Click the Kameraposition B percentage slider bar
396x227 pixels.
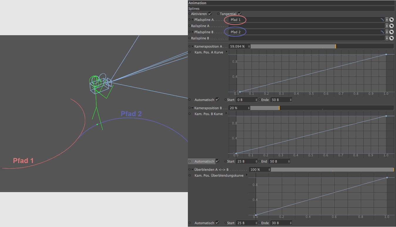click(322, 108)
